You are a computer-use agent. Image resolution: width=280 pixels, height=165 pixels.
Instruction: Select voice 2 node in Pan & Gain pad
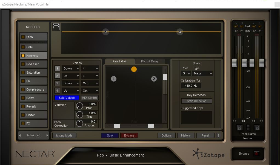click(x=154, y=79)
